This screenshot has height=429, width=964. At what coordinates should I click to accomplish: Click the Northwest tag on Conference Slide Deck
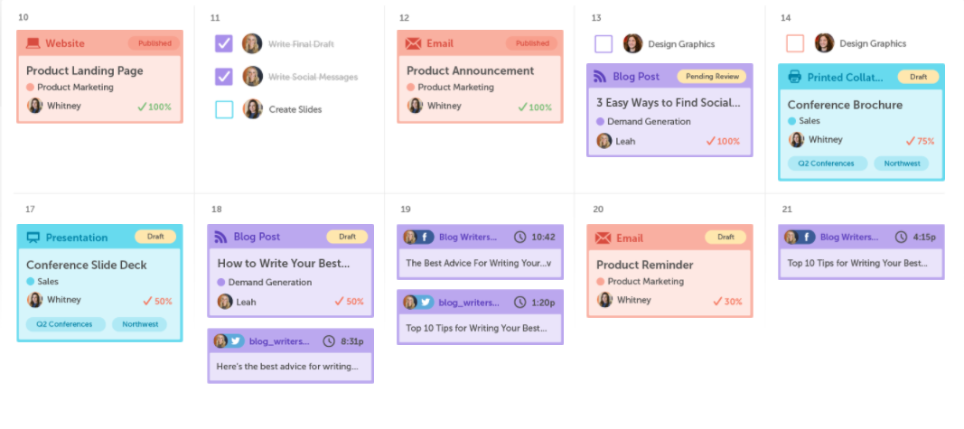139,324
